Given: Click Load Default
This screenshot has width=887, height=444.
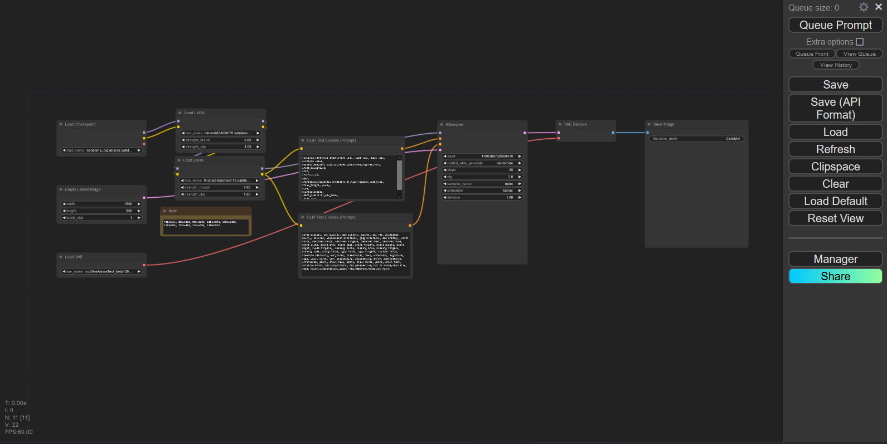Looking at the screenshot, I should tap(835, 201).
